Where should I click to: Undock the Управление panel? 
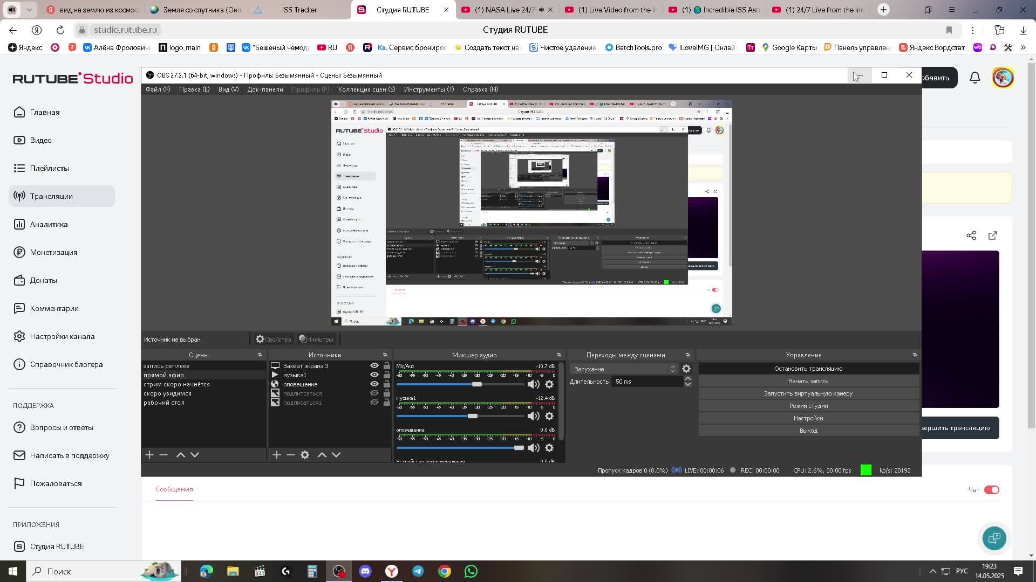point(915,355)
